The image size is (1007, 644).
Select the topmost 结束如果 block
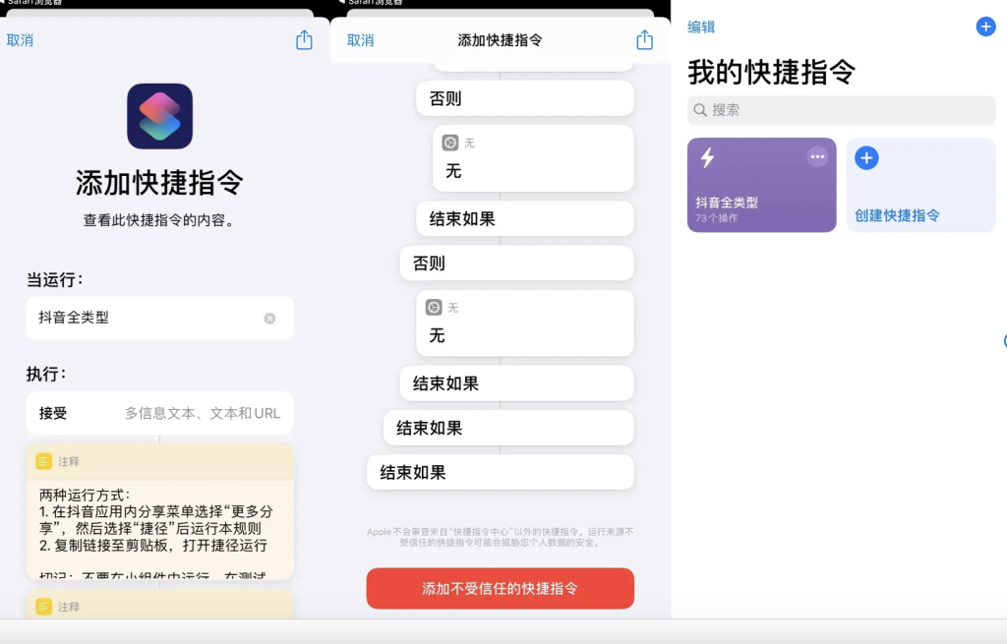pos(525,219)
